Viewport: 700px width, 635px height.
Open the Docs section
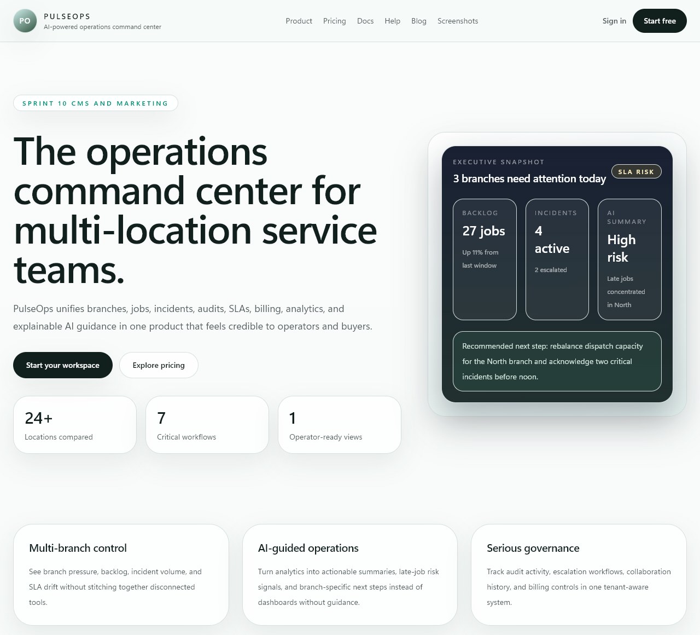[x=365, y=21]
